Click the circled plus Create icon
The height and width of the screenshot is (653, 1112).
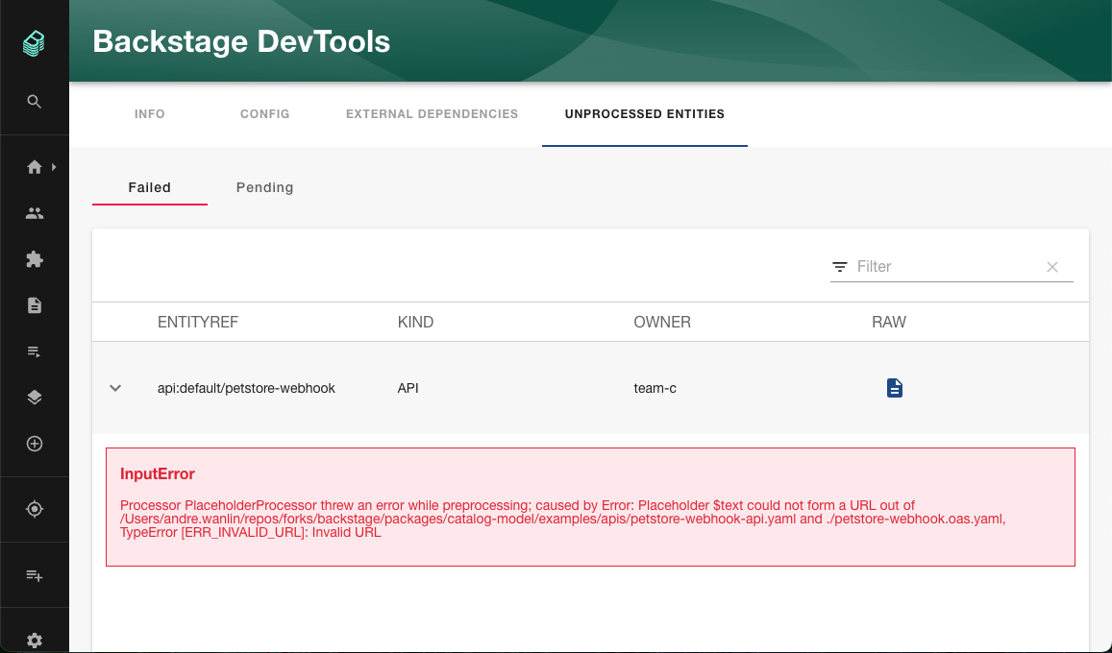34,444
